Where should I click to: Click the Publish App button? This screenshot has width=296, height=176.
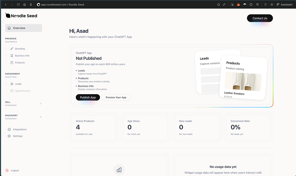click(88, 97)
